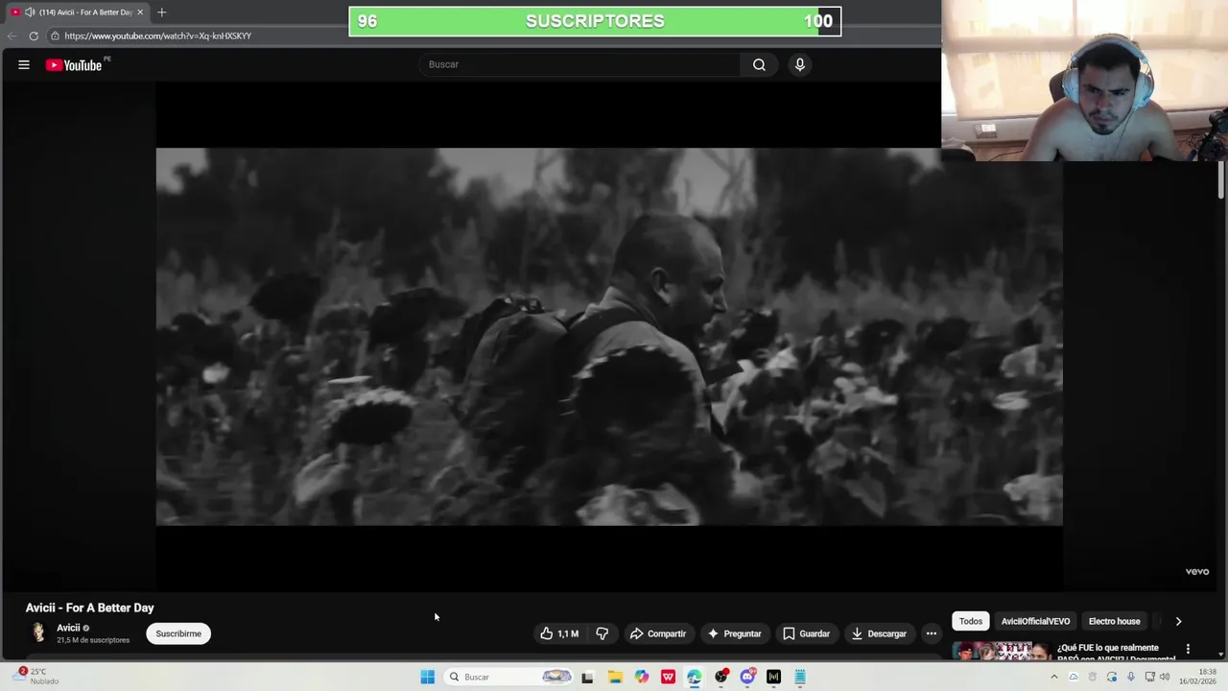Viewport: 1228px width, 691px height.
Task: Click the microphone tray icon
Action: coord(1131,677)
